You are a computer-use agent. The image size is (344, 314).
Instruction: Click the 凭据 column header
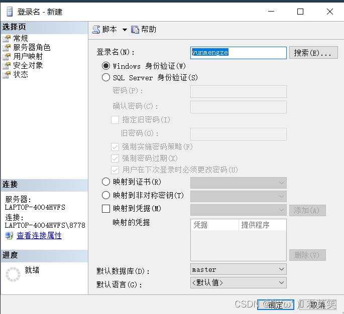[214, 225]
